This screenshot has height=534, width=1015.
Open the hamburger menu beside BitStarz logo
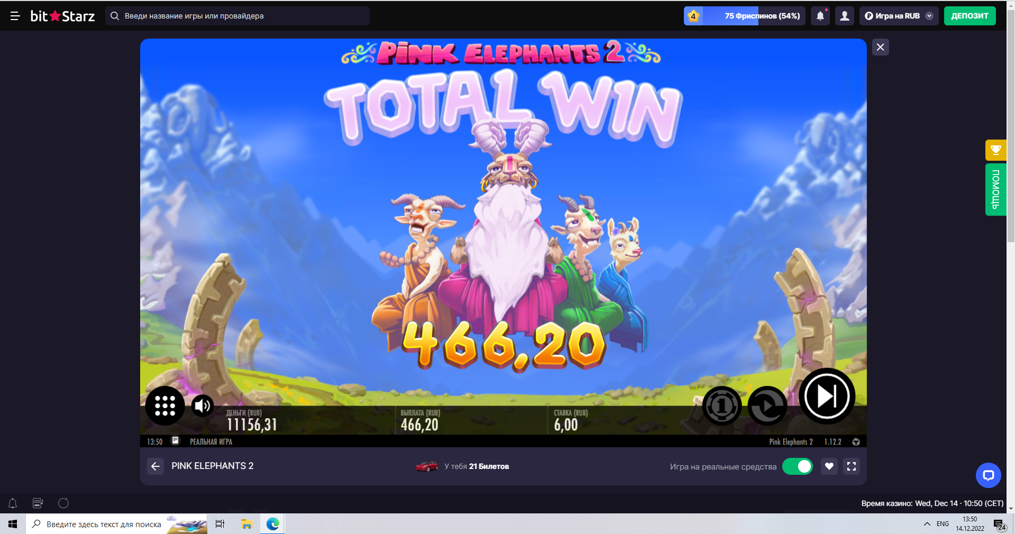[x=15, y=16]
